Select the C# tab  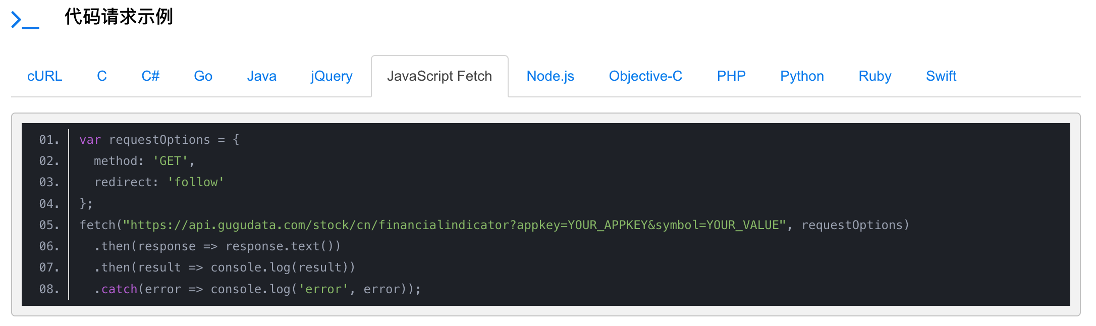pos(150,76)
